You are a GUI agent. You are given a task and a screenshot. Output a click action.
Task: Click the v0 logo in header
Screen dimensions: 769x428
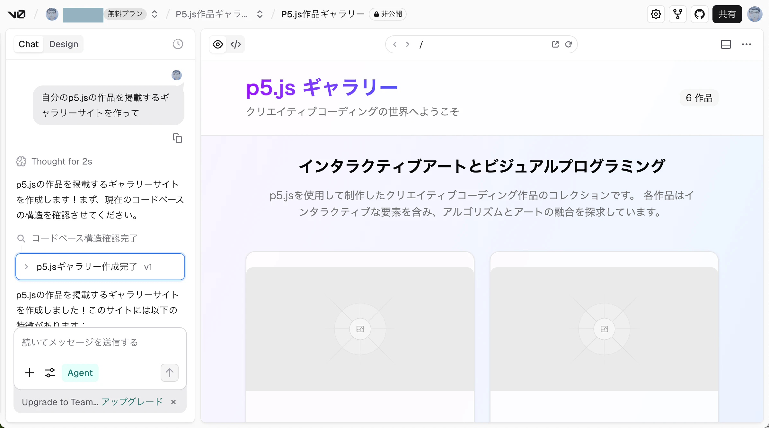pos(16,14)
